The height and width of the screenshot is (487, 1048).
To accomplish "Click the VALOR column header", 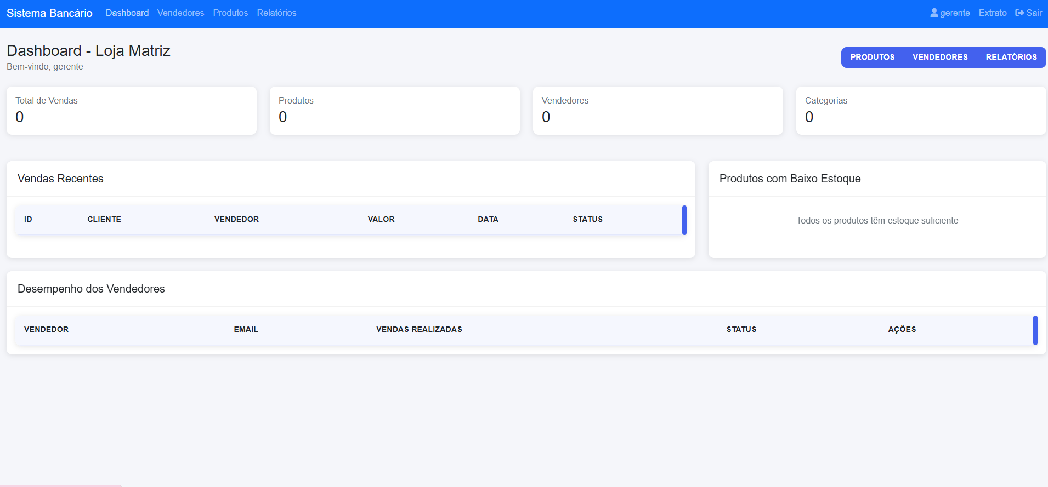I will point(381,219).
